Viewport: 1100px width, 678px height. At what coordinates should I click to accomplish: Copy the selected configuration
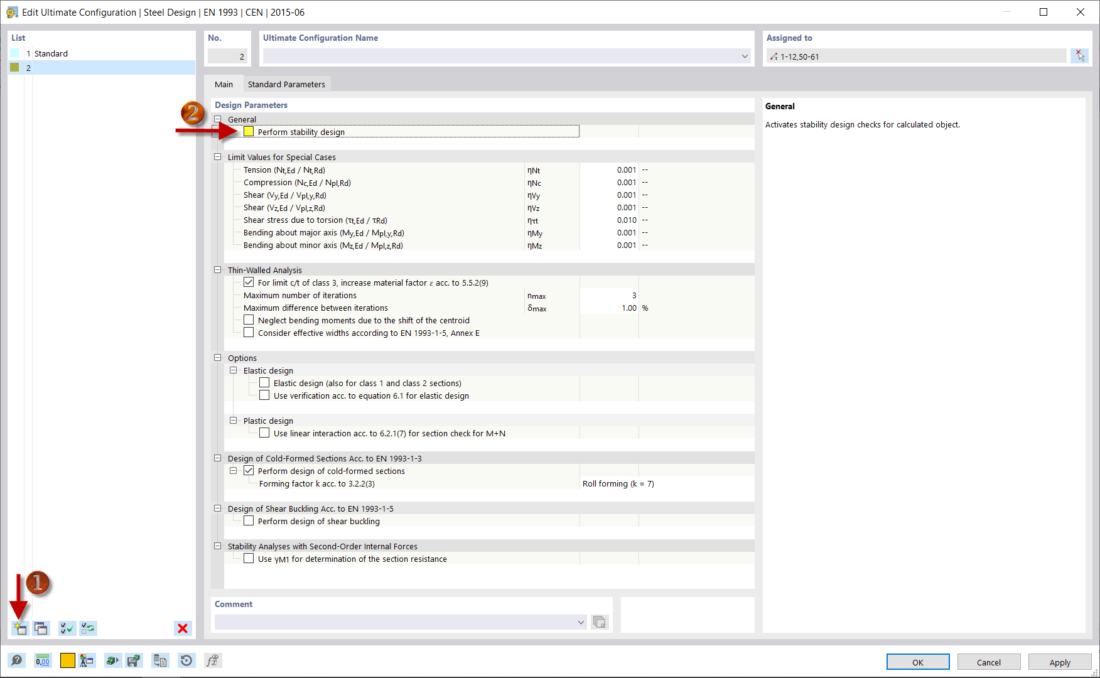tap(41, 628)
